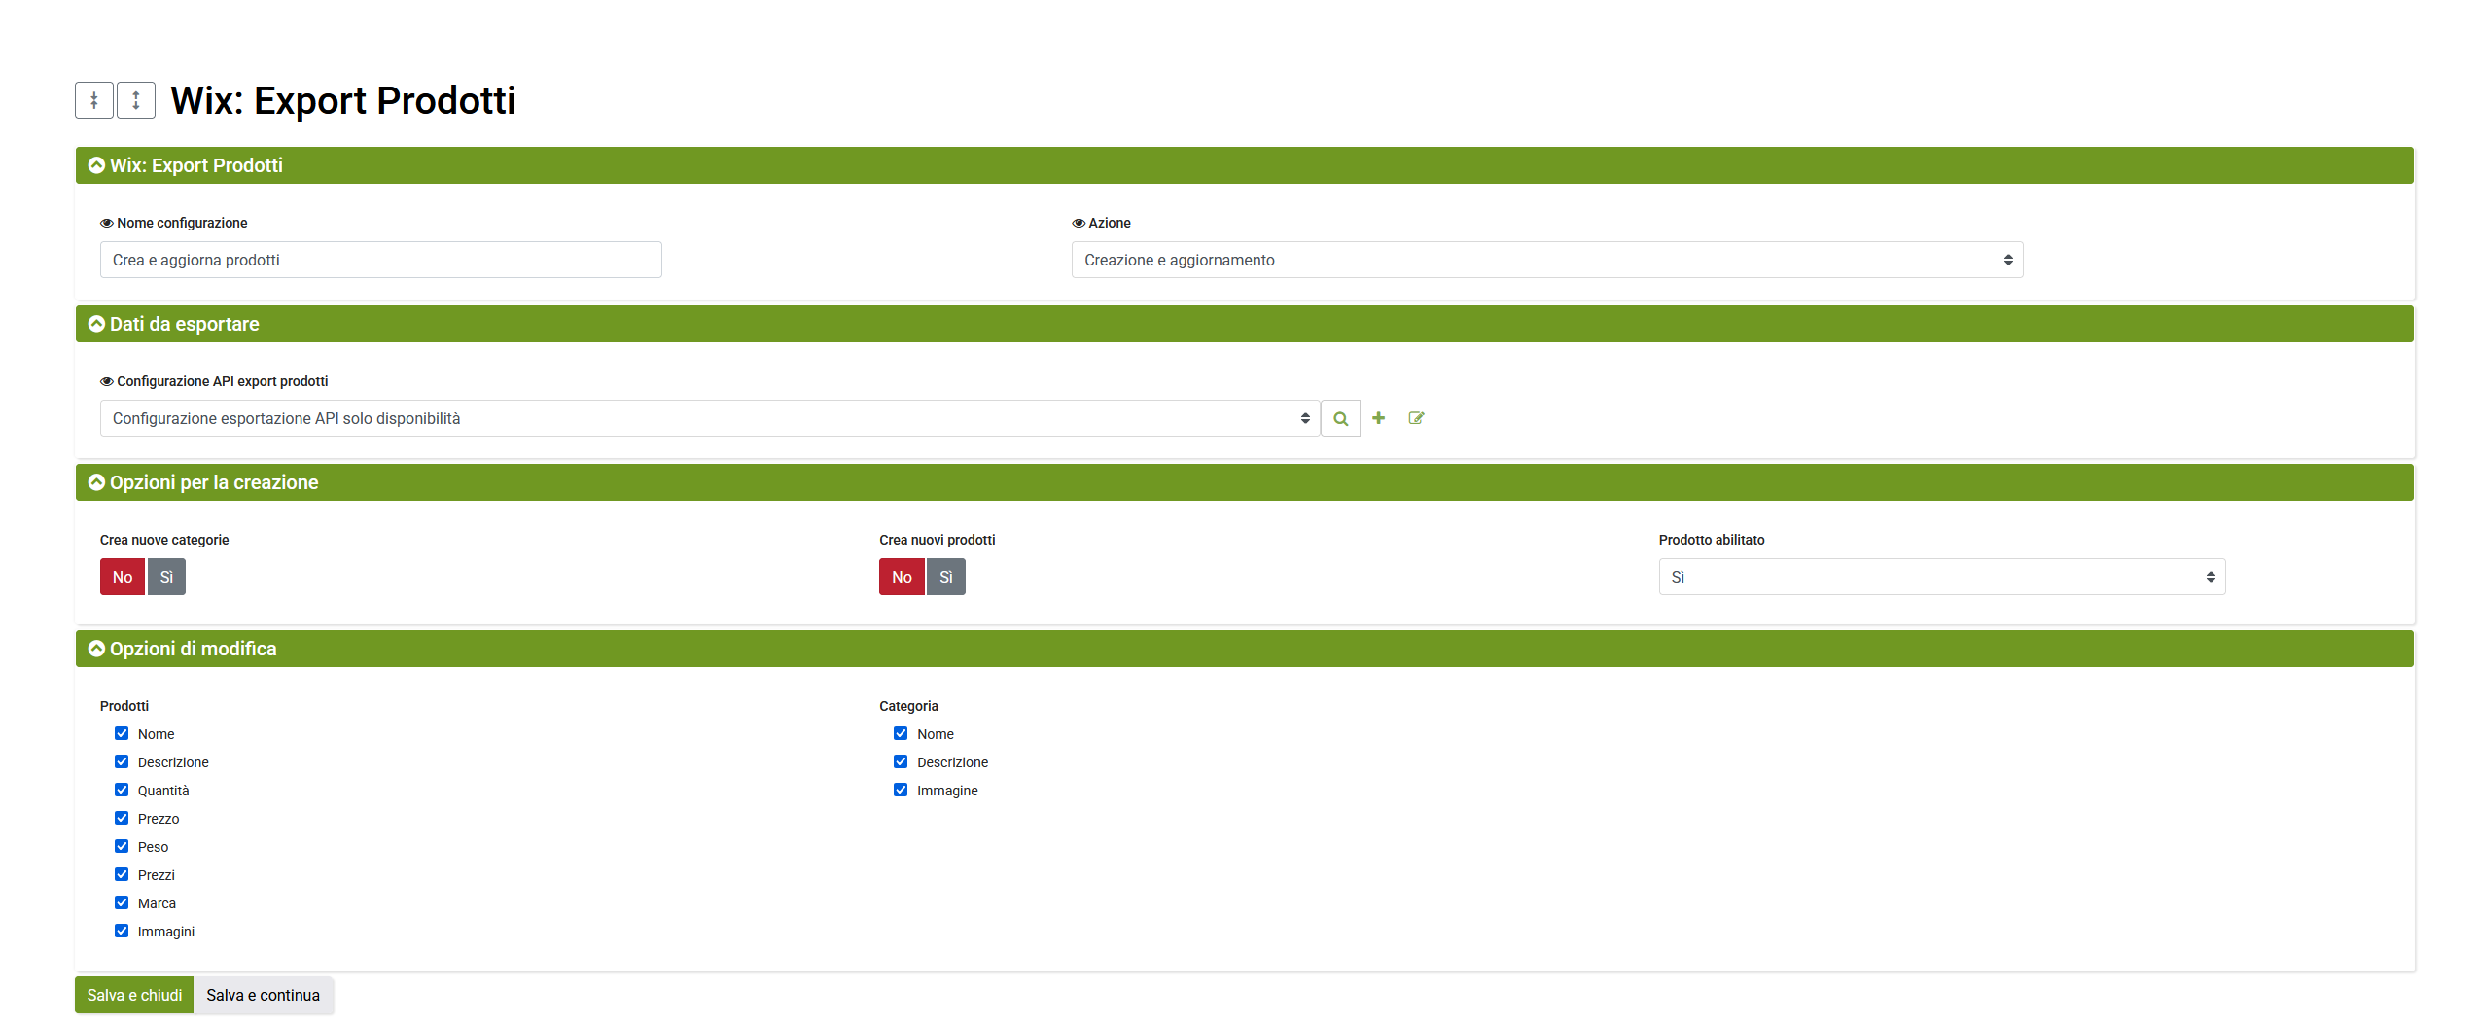Click the edit pencil icon for API configuration

[x=1416, y=418]
